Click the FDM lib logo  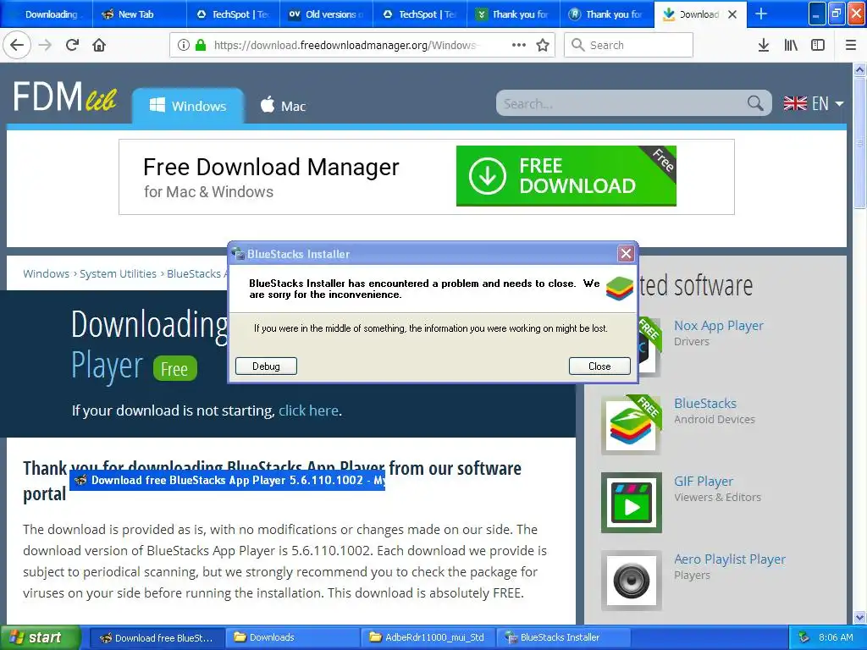coord(65,96)
